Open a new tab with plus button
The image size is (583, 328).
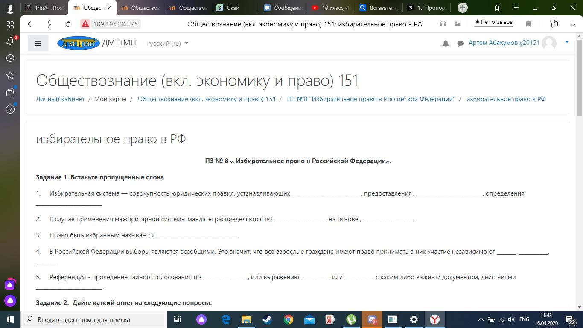[x=462, y=8]
